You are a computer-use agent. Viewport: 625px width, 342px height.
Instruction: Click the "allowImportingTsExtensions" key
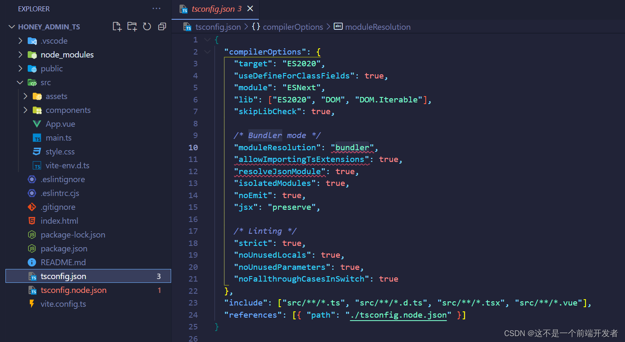[302, 159]
